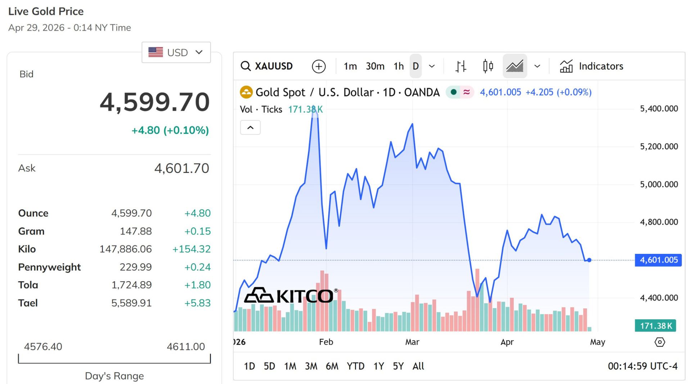691x384 pixels.
Task: Select the candlestick chart style icon
Action: coord(488,66)
